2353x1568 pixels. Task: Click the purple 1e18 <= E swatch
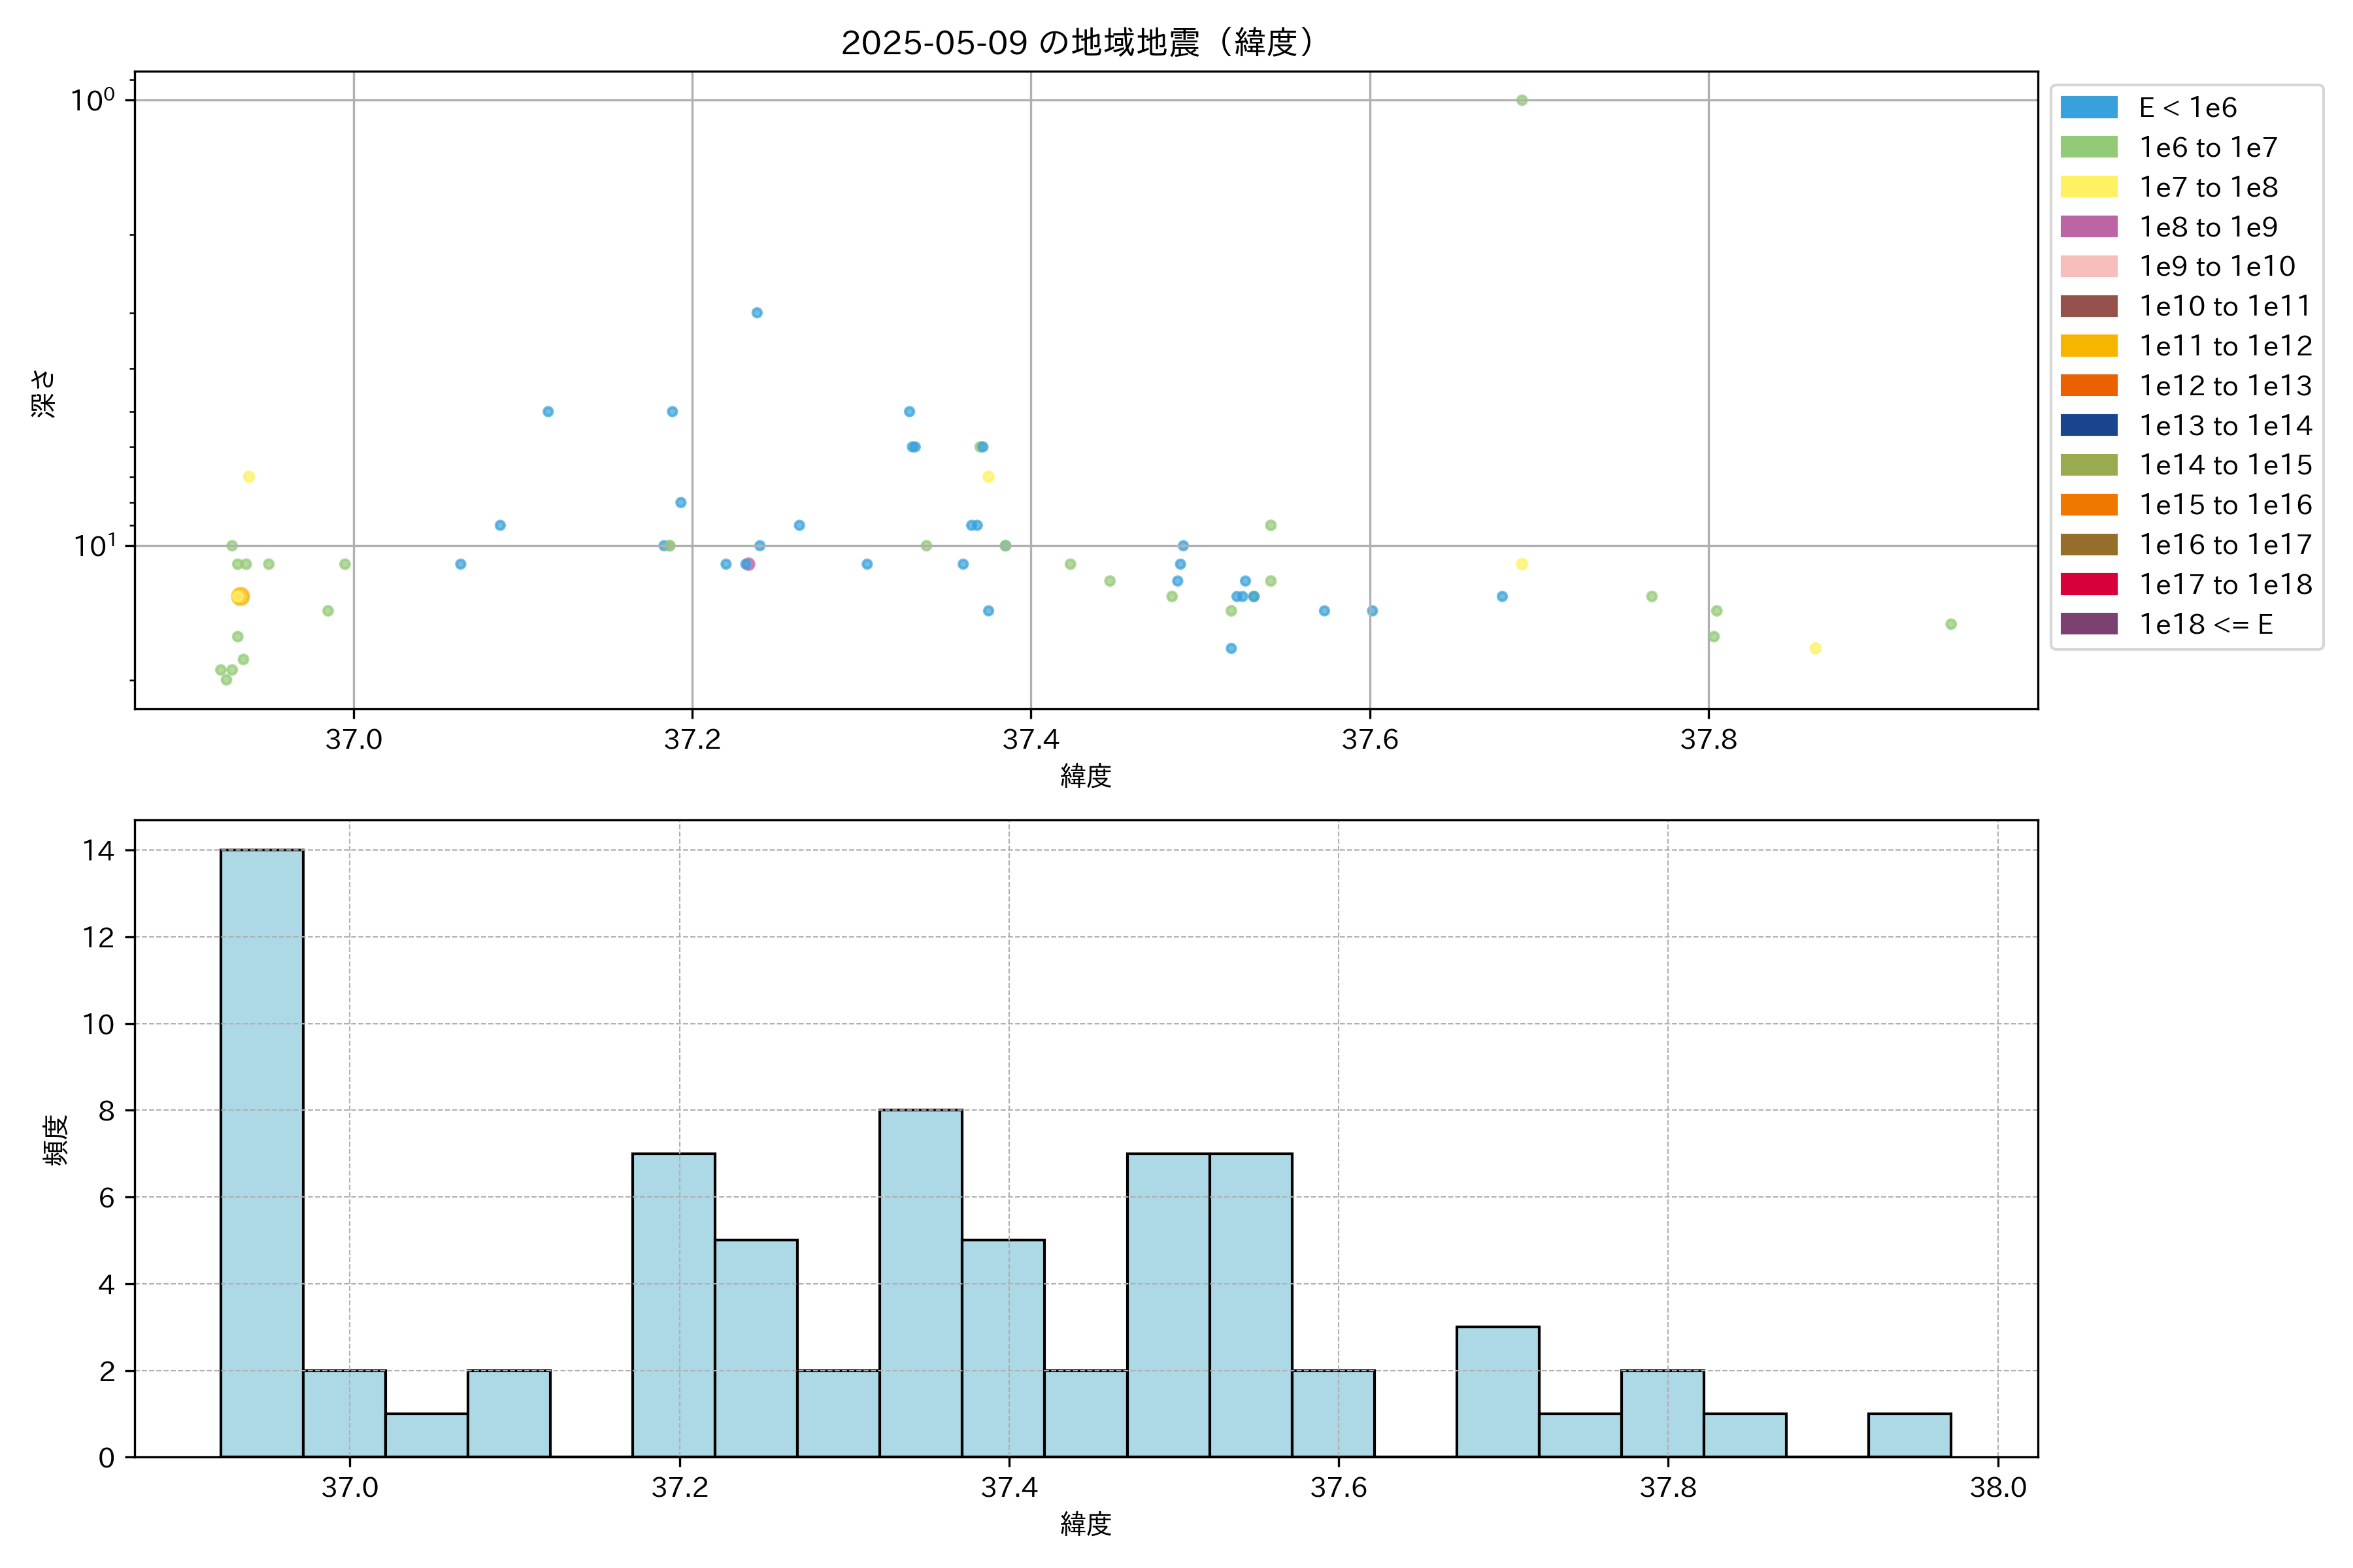2089,624
